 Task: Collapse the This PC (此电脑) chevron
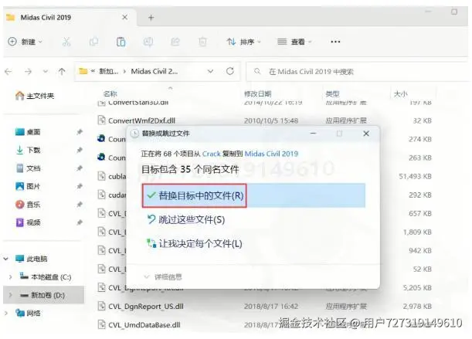[x=6, y=259]
